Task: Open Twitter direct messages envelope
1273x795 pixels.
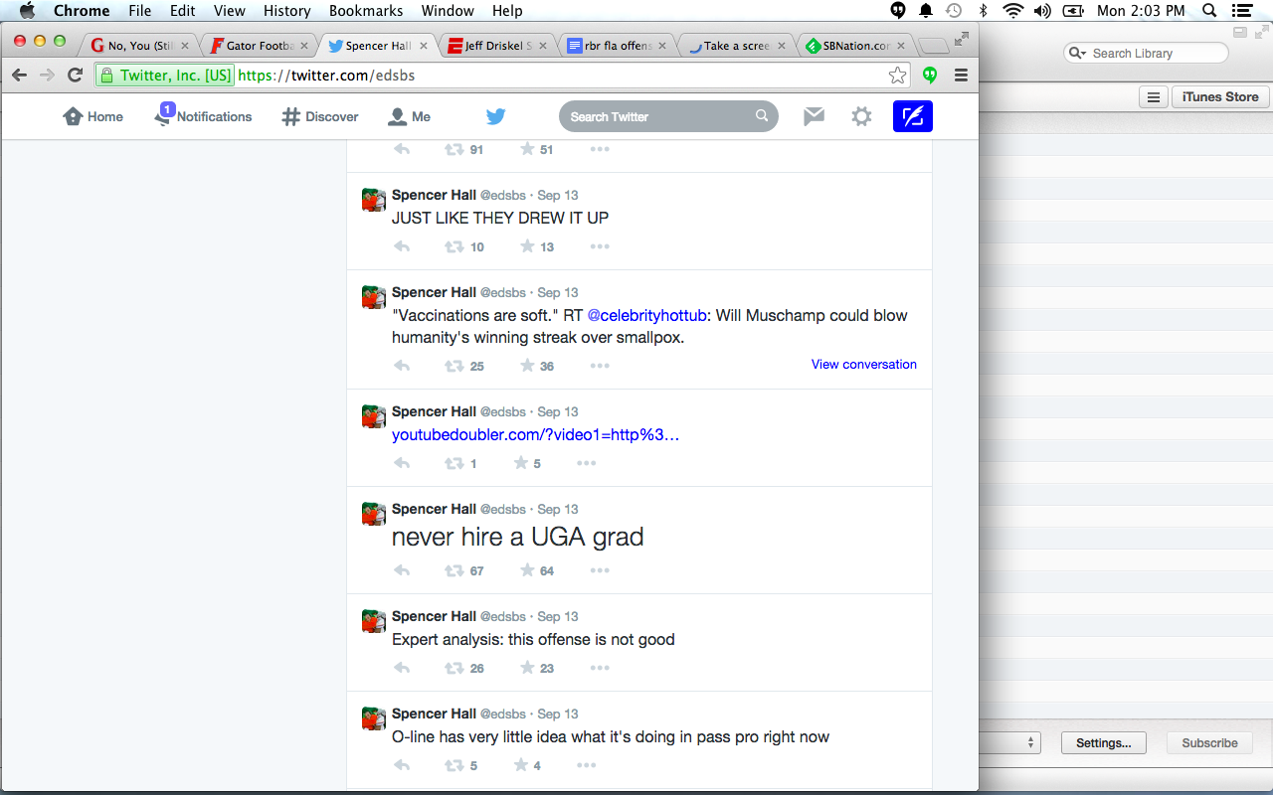Action: pos(814,116)
